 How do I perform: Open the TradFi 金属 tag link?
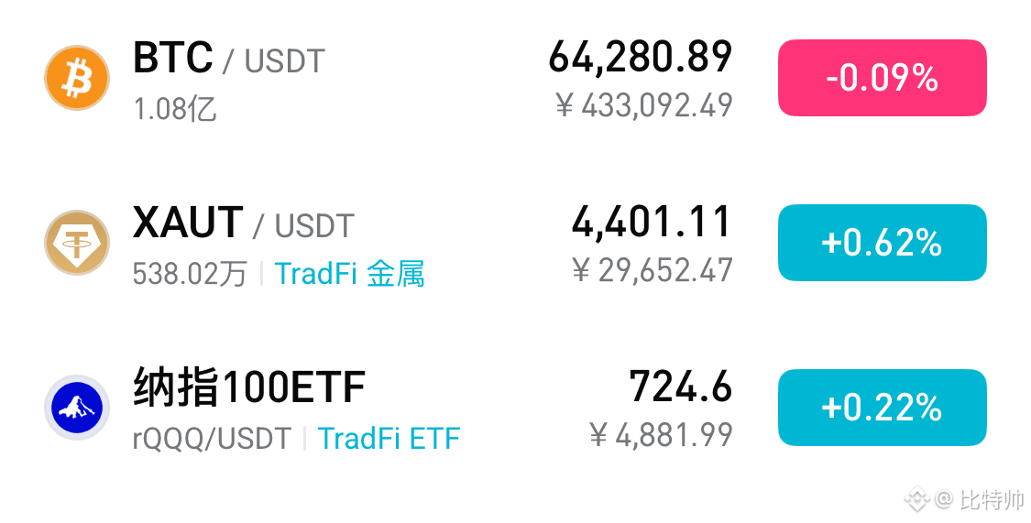[349, 273]
